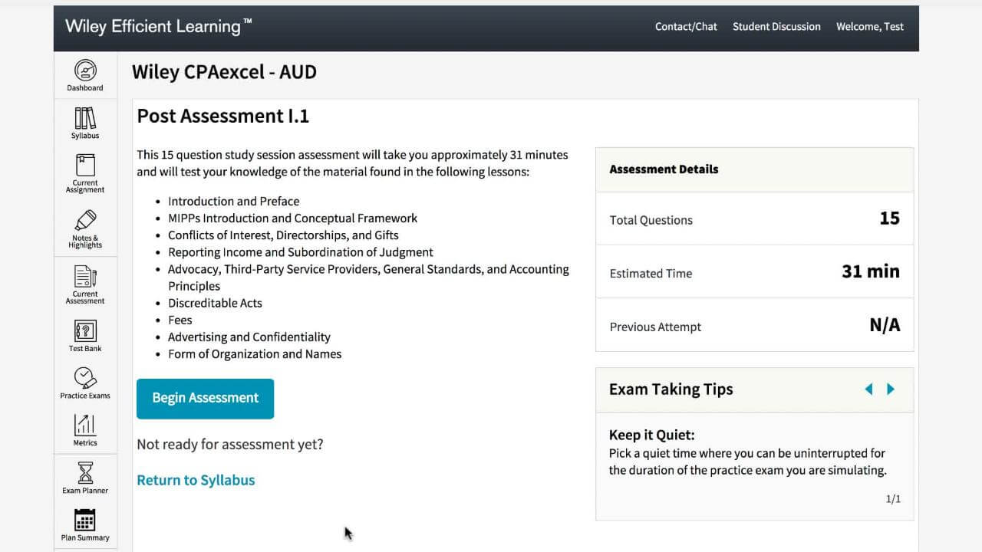Image resolution: width=982 pixels, height=552 pixels.
Task: Follow the Return to Syllabus link
Action: (x=196, y=480)
